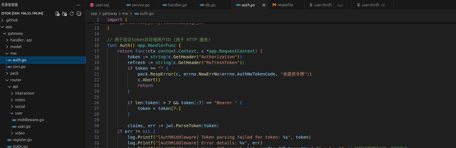Collapse the mw folder
The image size is (456, 148).
click(43, 53)
